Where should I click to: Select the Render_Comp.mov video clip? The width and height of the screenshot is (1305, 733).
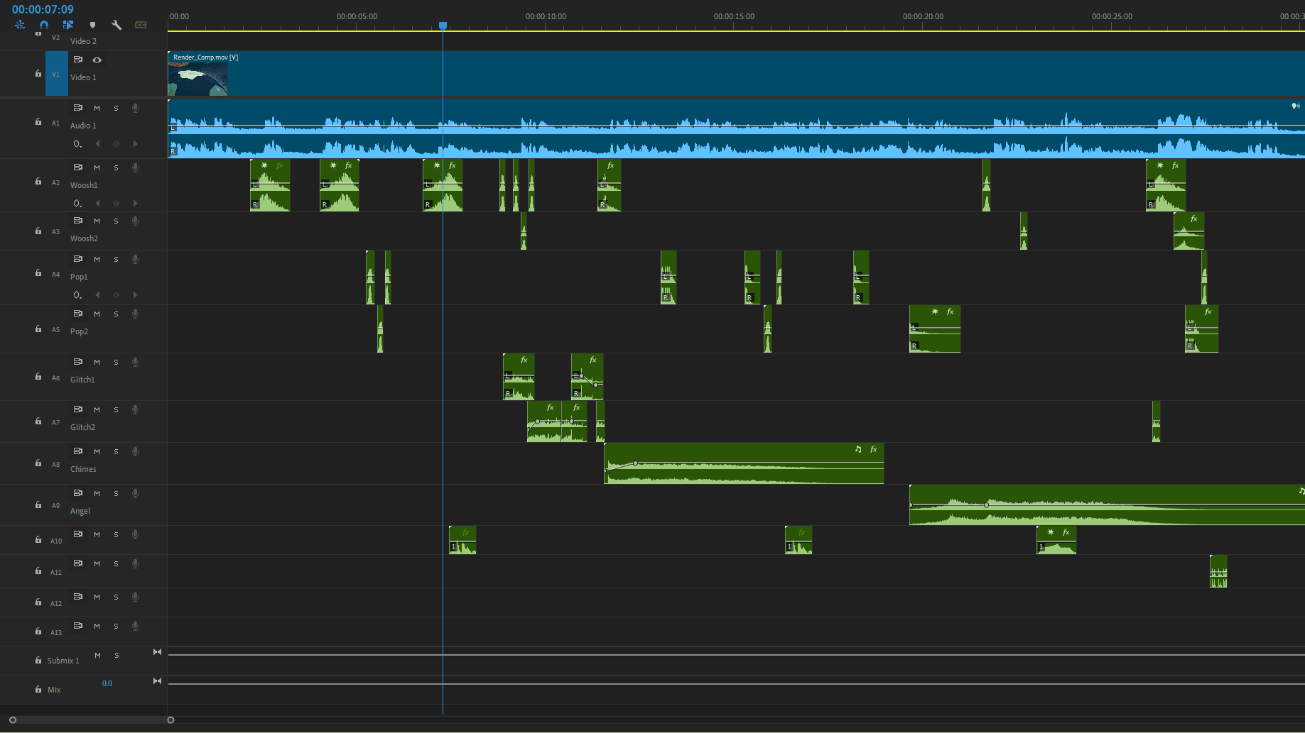tap(736, 73)
